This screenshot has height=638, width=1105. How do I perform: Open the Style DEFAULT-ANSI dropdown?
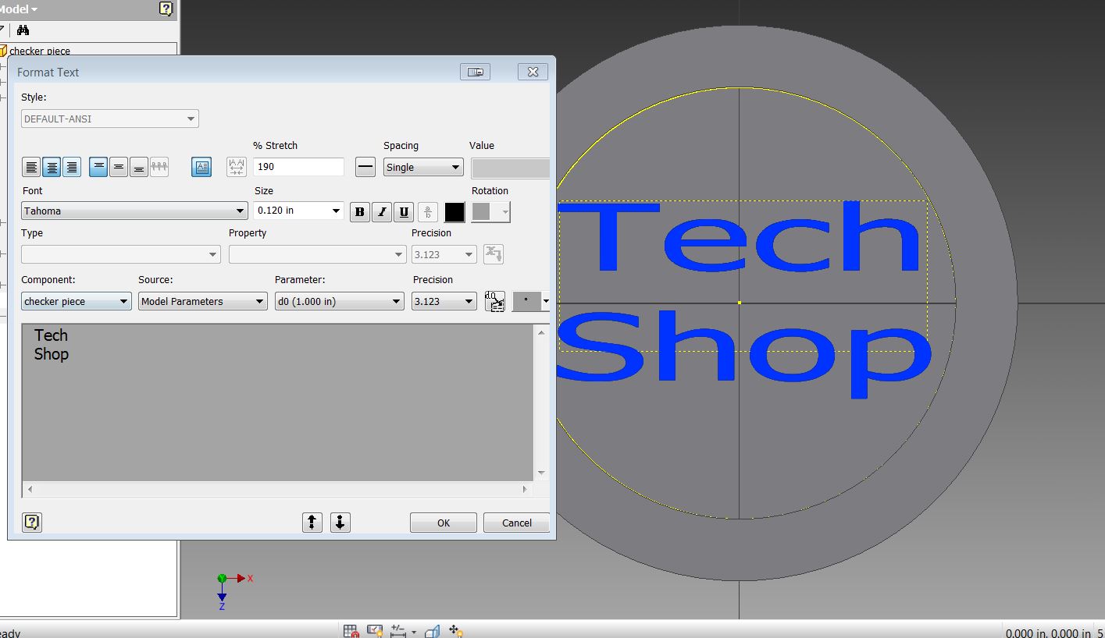pyautogui.click(x=110, y=119)
